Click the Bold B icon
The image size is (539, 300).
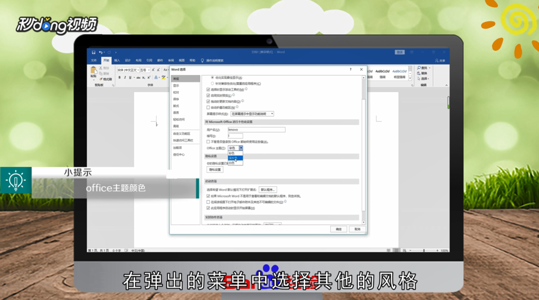tap(119, 77)
